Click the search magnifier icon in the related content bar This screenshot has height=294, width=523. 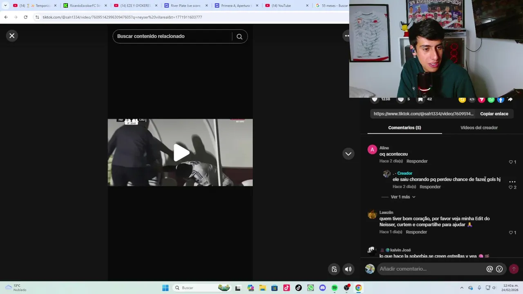(239, 36)
